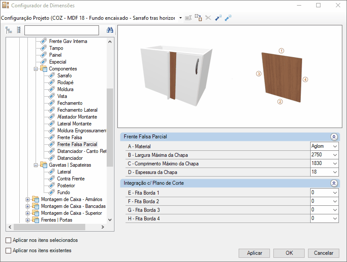Select the Distanciador tree item
The image size is (347, 262).
coord(70,158)
